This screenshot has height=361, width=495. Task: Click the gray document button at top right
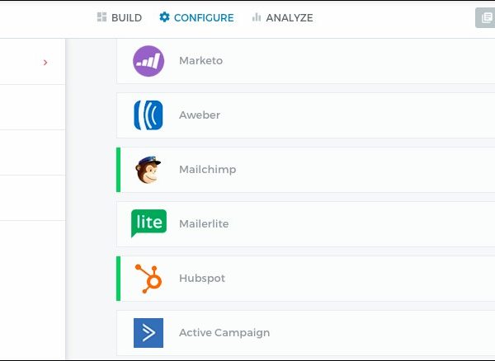[x=486, y=18]
